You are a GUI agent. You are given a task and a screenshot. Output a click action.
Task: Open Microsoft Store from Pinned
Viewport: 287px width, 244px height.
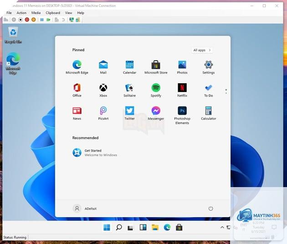pos(156,67)
